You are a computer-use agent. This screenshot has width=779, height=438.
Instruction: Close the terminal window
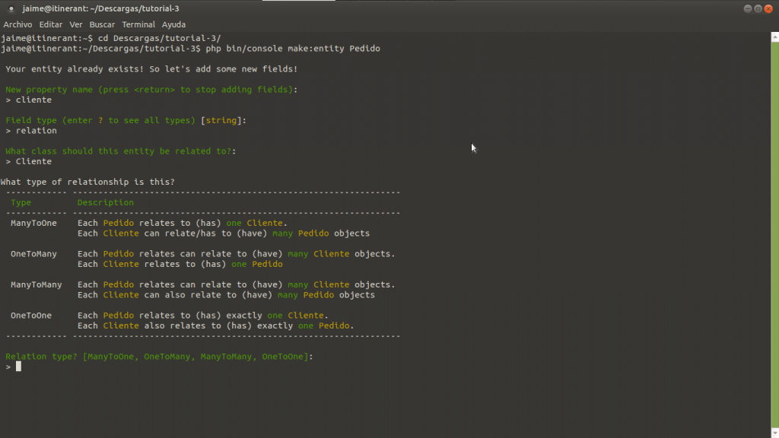pyautogui.click(x=768, y=8)
